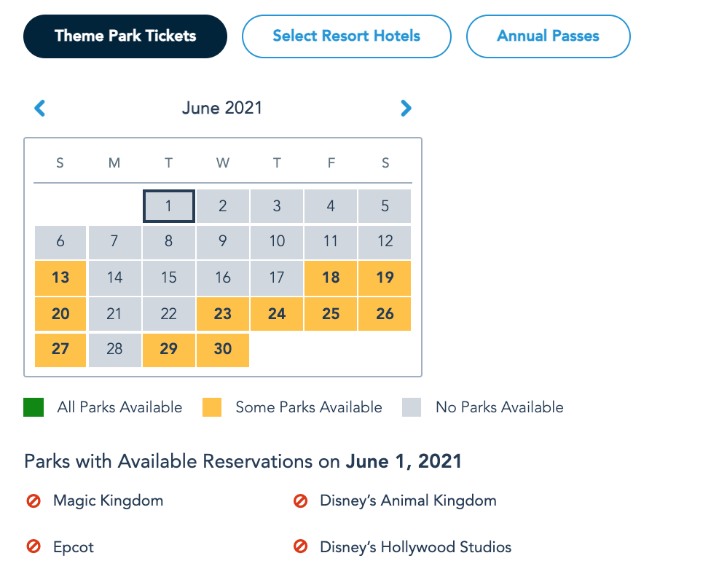727x577 pixels.
Task: Click yellow Some Parks Available swatch
Action: click(x=212, y=407)
